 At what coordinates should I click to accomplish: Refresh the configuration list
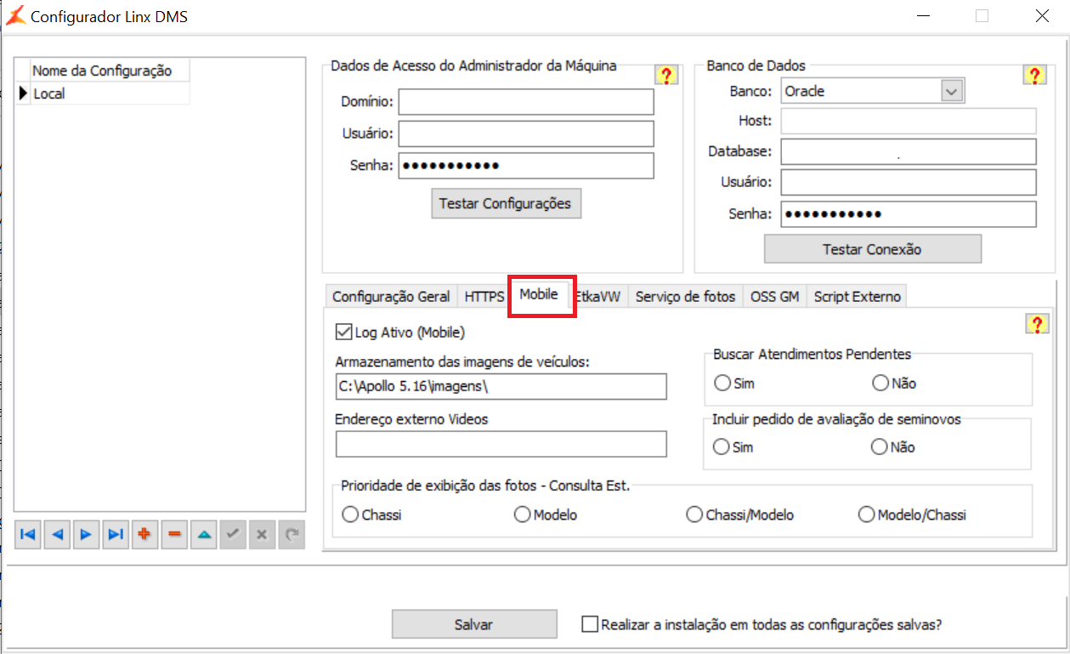(292, 534)
